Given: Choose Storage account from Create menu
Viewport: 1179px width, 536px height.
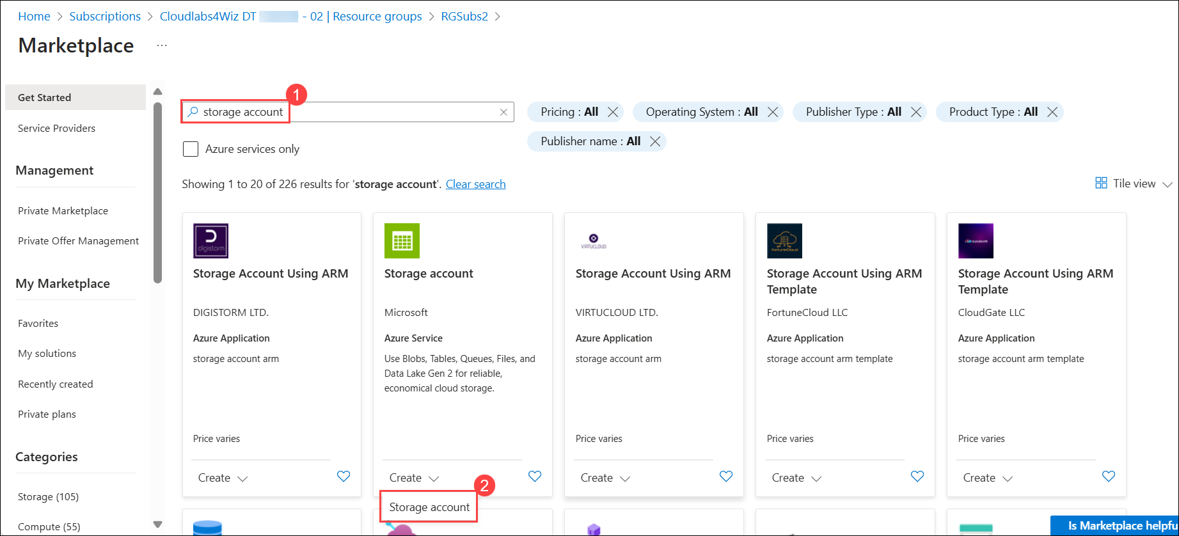Looking at the screenshot, I should pos(429,507).
